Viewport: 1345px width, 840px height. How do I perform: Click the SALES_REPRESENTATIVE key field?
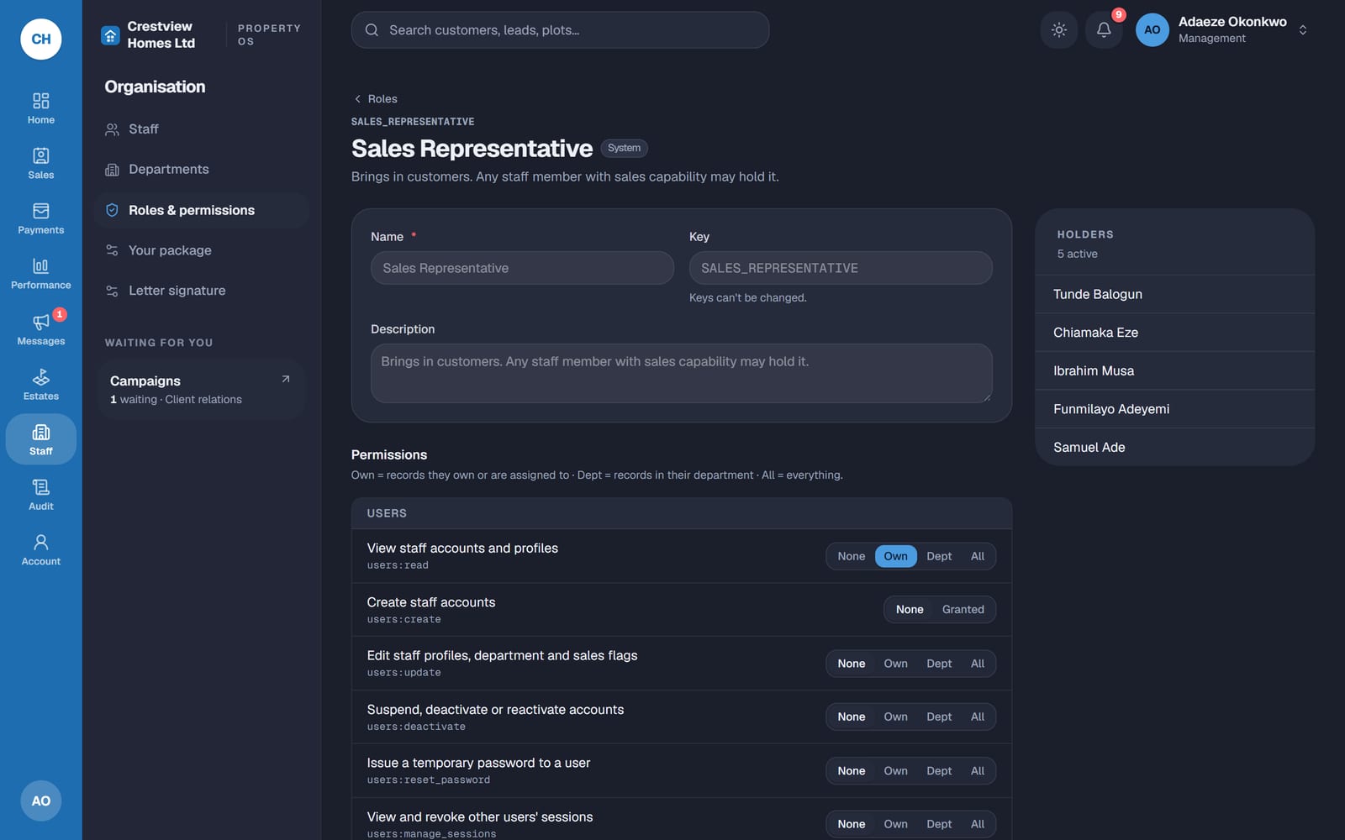click(841, 268)
